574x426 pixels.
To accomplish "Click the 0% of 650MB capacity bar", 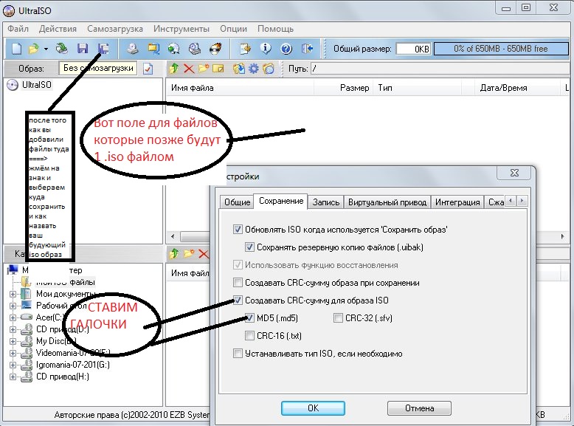I will coord(500,49).
